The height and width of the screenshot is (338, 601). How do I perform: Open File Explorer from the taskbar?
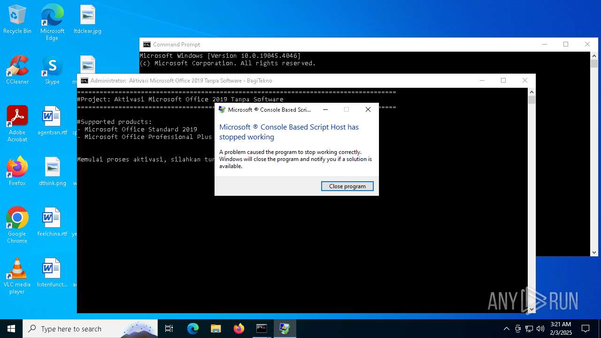(x=216, y=329)
